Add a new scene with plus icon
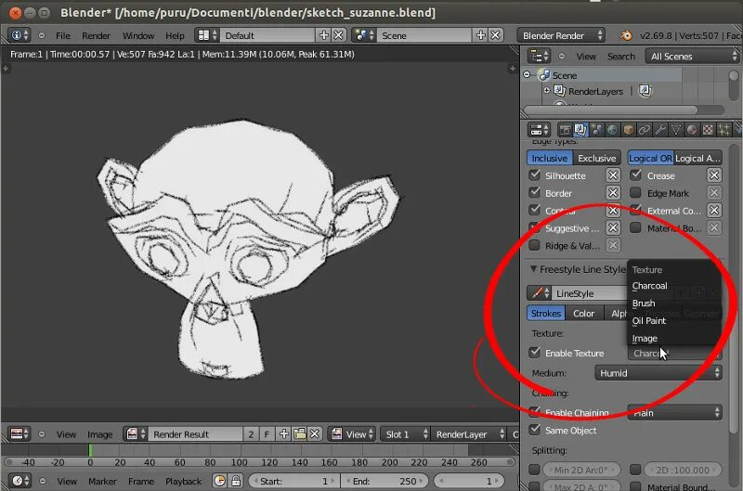 [480, 35]
